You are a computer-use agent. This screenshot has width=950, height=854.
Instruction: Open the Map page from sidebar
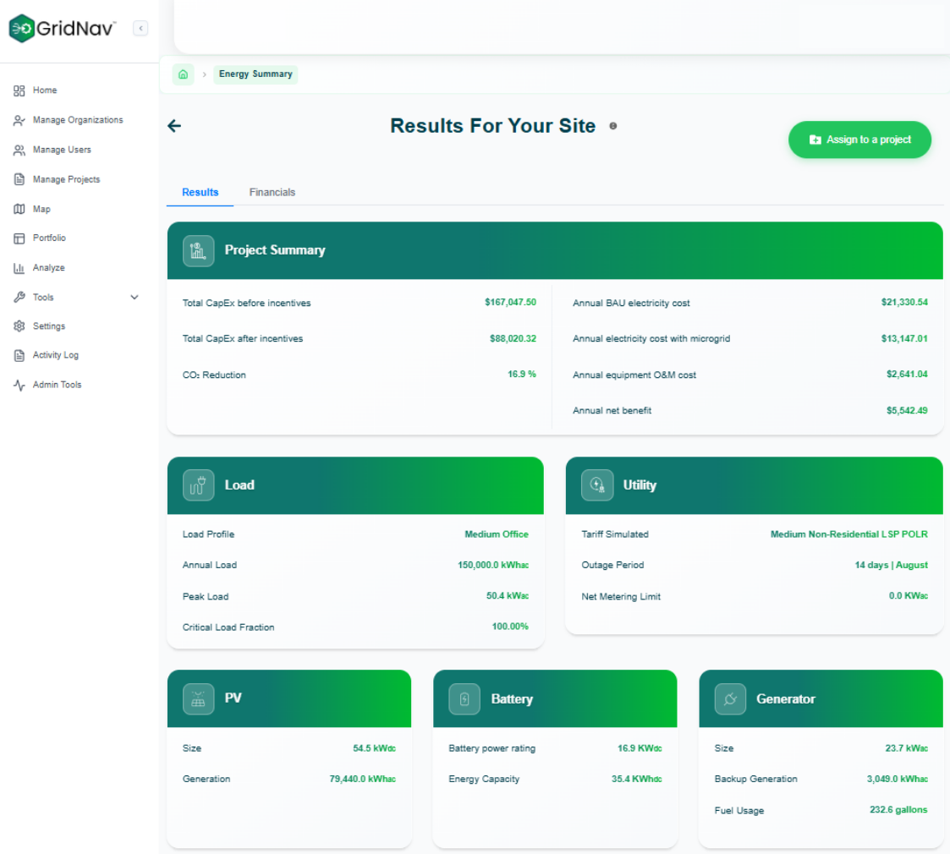(x=41, y=209)
